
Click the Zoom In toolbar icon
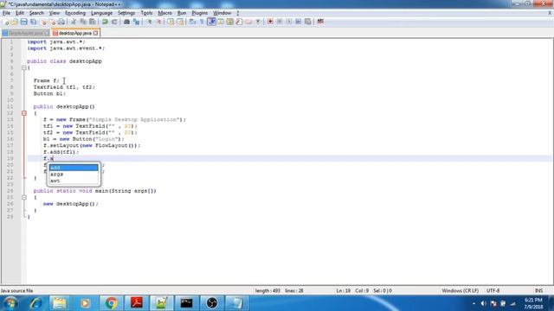[149, 22]
